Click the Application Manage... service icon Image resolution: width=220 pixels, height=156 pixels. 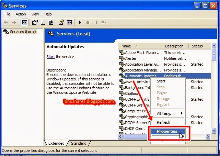[122, 70]
